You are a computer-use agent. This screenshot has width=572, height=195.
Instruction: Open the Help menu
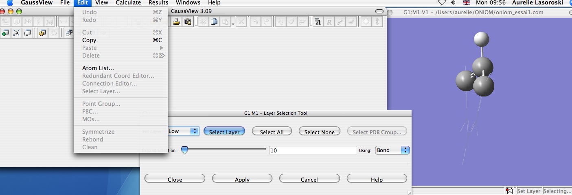pyautogui.click(x=214, y=2)
